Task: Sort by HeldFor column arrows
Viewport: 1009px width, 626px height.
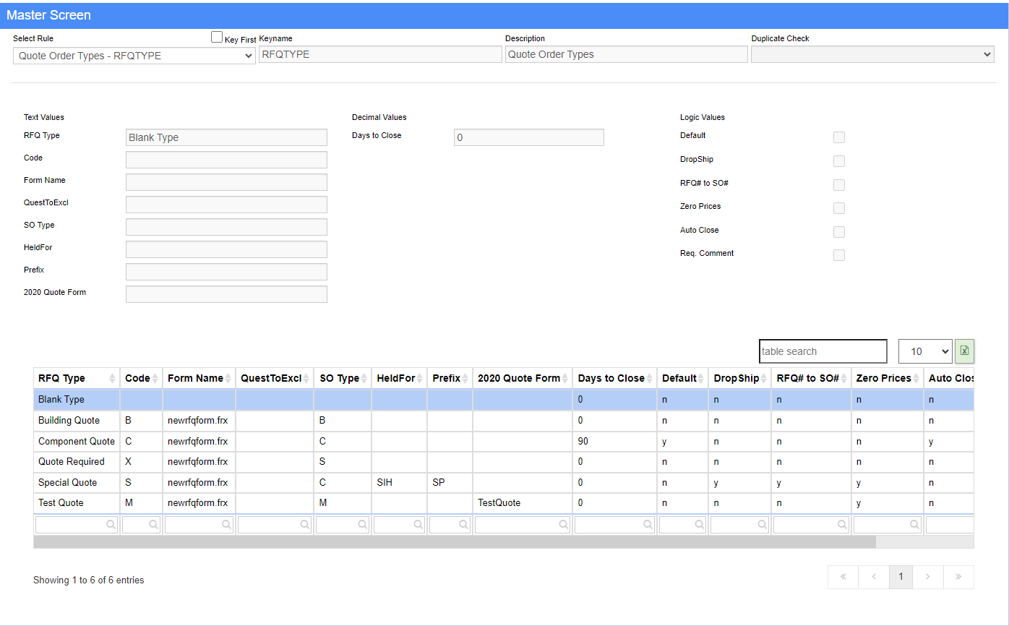Action: tap(419, 378)
